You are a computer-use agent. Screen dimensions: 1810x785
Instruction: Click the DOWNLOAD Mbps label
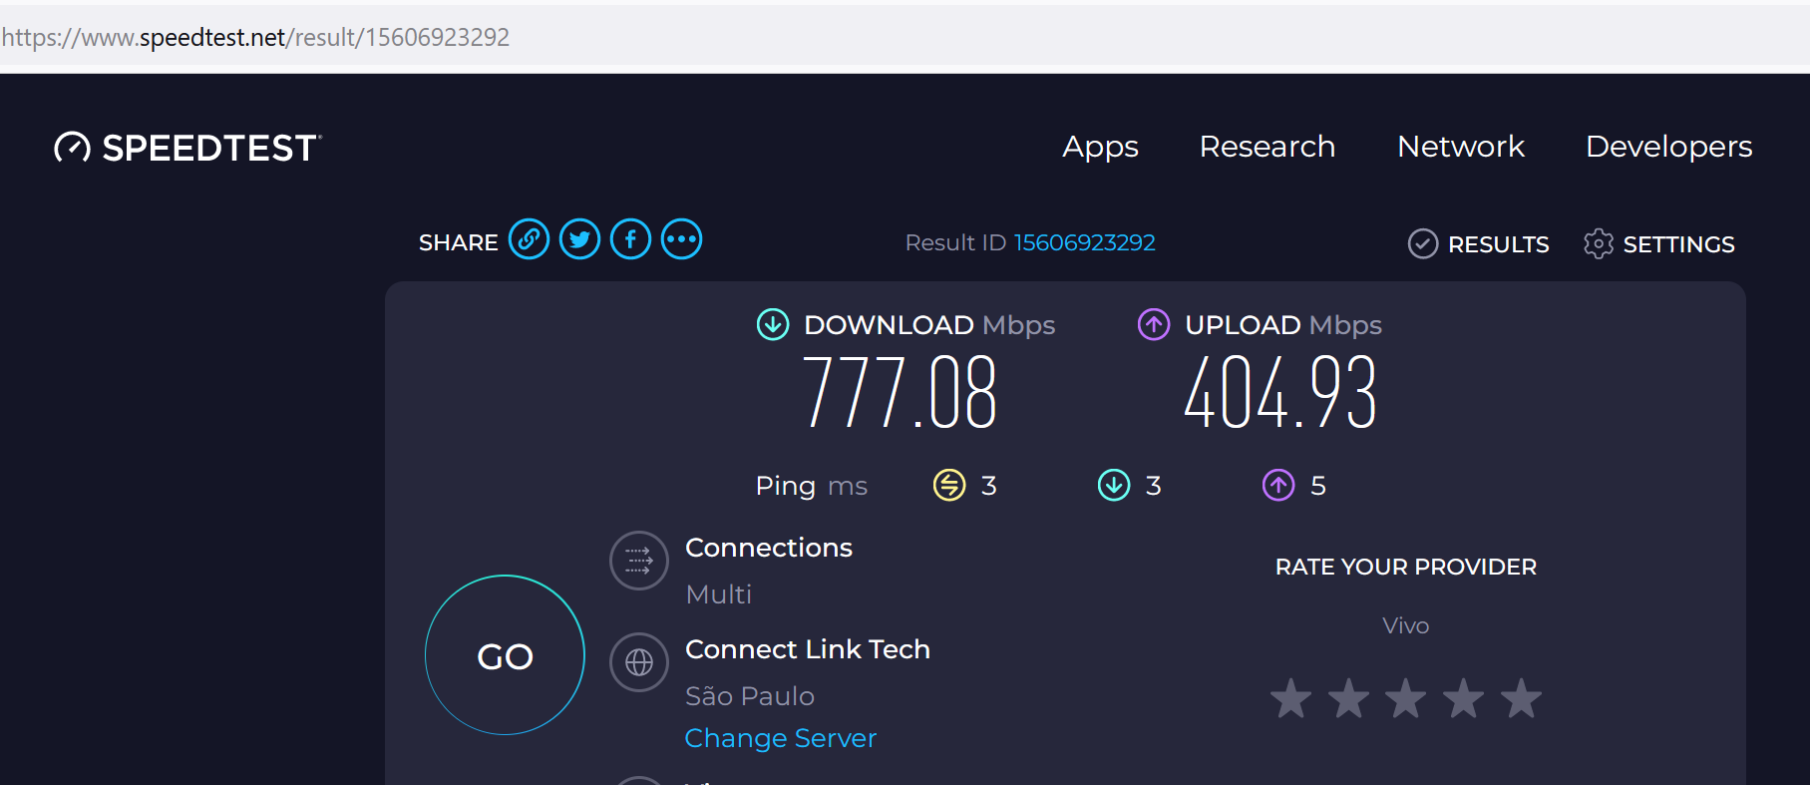click(x=929, y=325)
